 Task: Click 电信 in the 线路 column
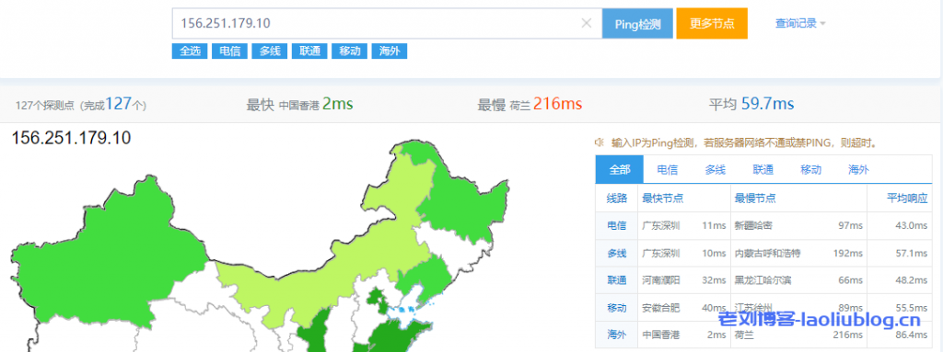tap(616, 226)
